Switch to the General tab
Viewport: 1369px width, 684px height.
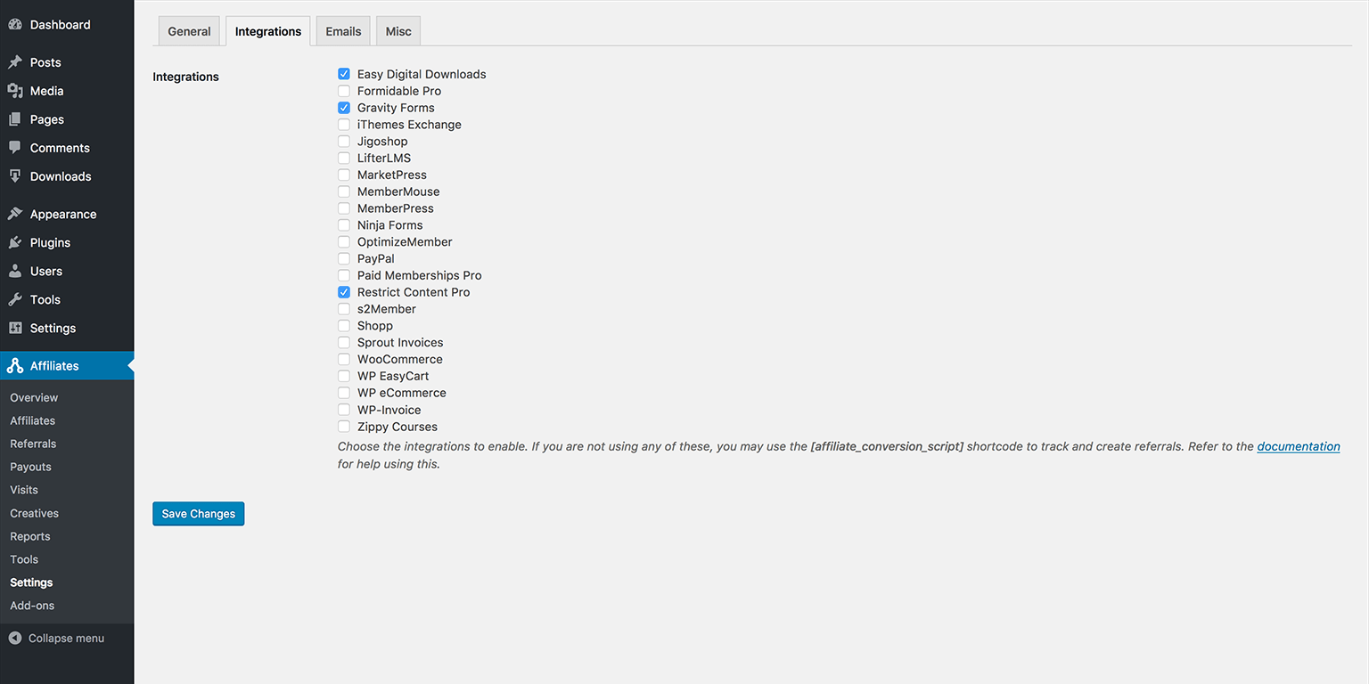click(189, 31)
